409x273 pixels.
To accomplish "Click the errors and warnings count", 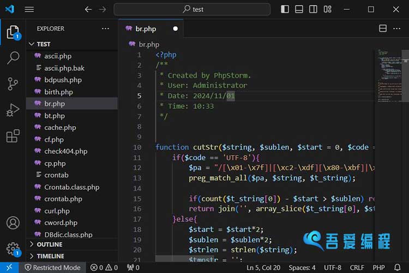I will [104, 268].
